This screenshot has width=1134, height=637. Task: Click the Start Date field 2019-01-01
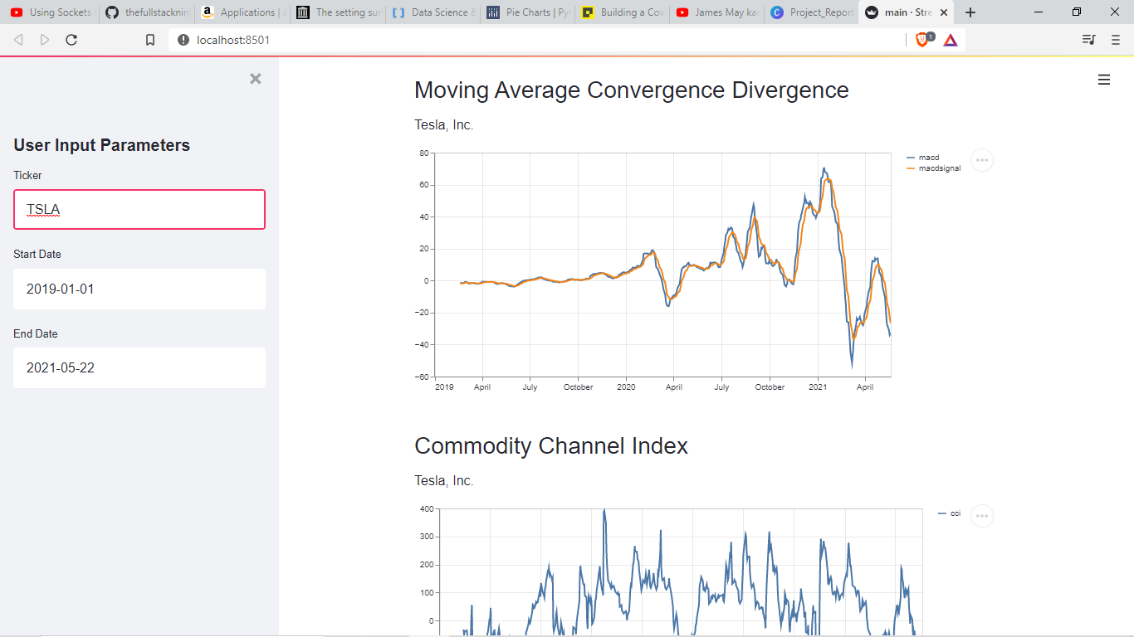(x=139, y=289)
